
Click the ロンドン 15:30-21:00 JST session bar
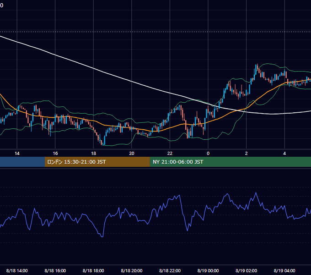point(97,162)
